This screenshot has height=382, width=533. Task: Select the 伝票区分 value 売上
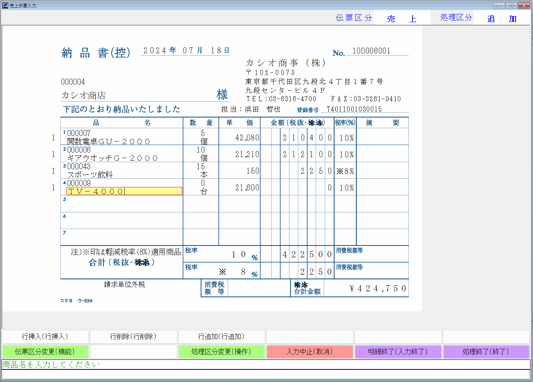pyautogui.click(x=402, y=18)
